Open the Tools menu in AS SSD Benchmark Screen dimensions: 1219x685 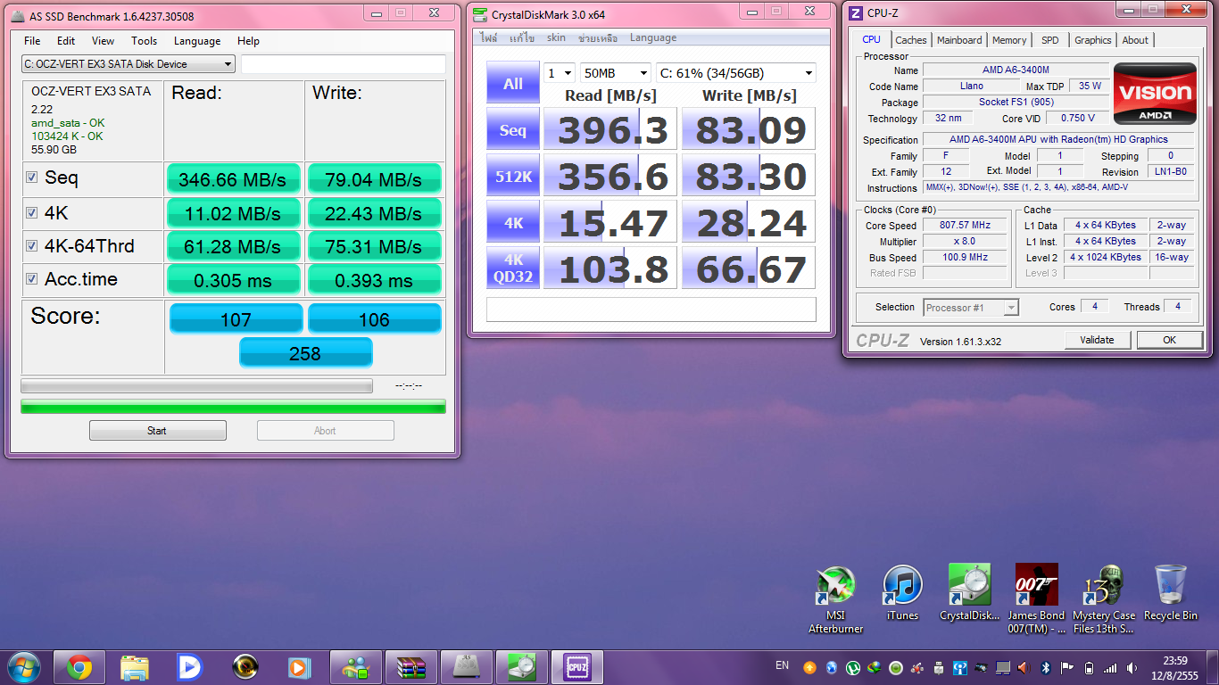[x=144, y=41]
